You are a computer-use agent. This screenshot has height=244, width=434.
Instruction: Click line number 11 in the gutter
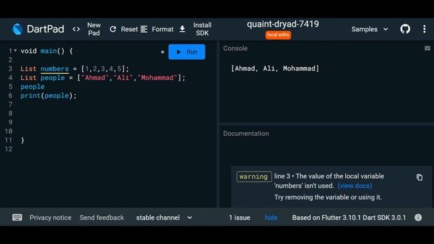click(x=9, y=140)
